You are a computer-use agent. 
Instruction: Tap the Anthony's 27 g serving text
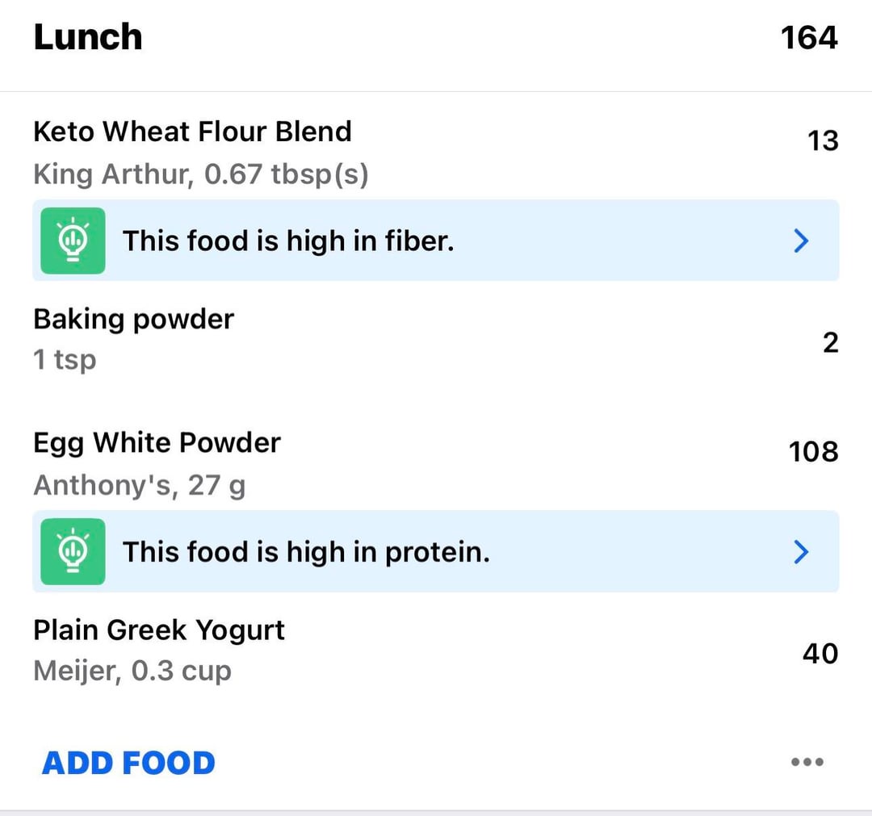tap(140, 486)
